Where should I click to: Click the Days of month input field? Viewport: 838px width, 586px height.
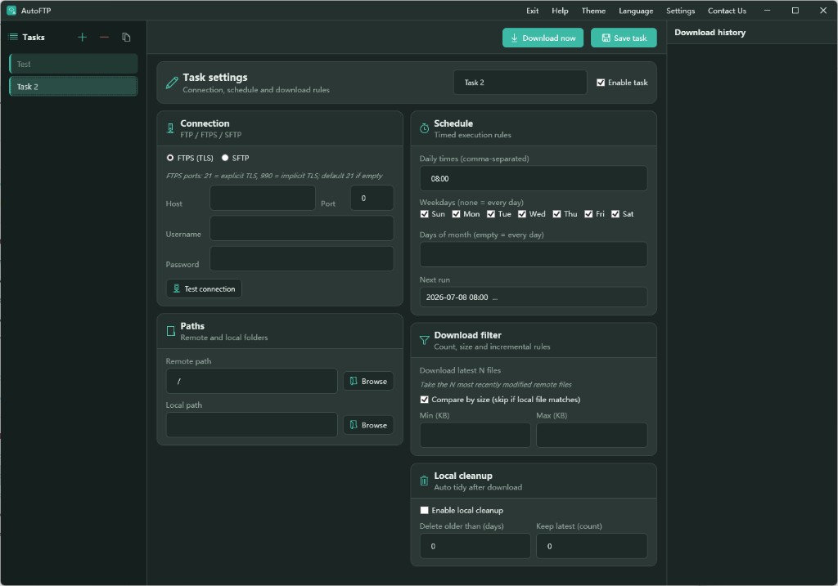click(x=534, y=254)
